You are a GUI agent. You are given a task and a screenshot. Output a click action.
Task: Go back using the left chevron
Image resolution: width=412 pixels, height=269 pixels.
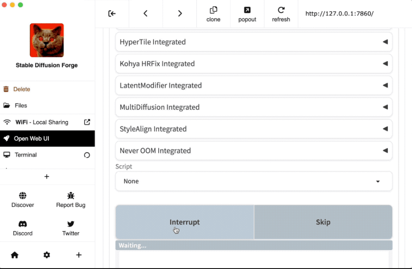[x=146, y=13]
